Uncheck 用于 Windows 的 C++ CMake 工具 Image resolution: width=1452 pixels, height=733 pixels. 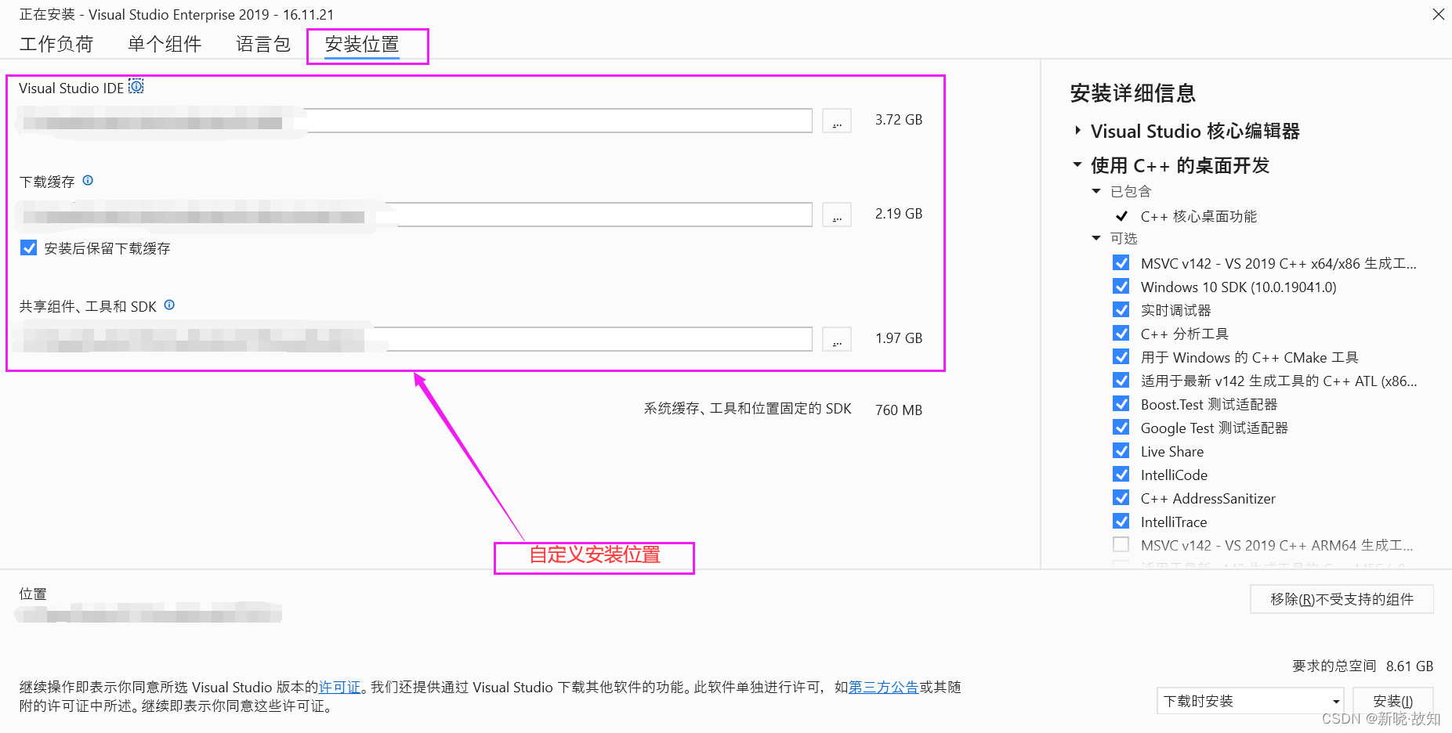[x=1121, y=356]
